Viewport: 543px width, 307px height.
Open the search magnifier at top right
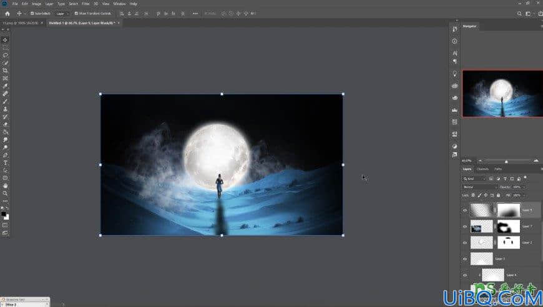click(x=519, y=14)
